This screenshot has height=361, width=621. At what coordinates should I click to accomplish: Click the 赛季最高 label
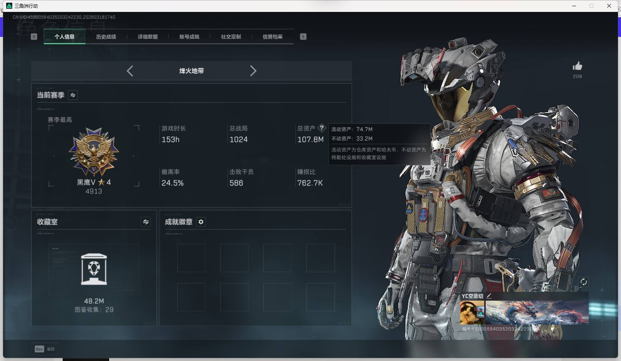point(60,120)
